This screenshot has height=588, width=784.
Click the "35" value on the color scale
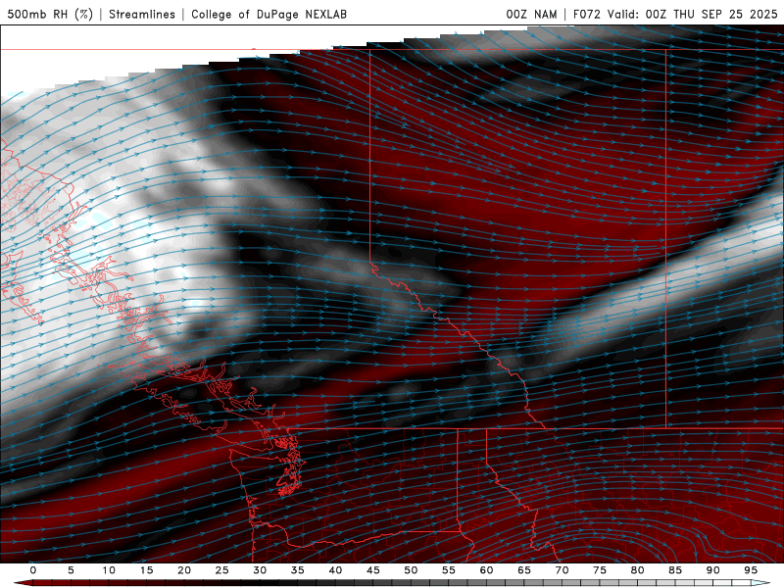[297, 570]
